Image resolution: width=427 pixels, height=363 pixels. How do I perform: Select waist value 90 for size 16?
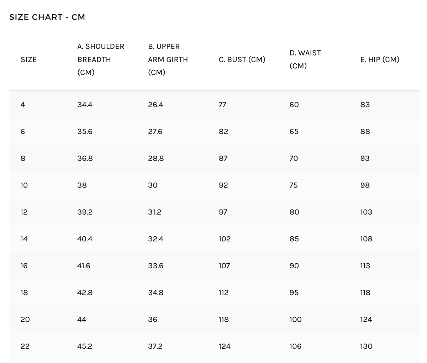click(294, 266)
